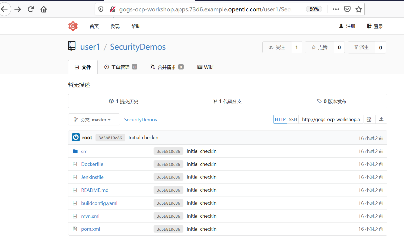
Task: Click 点赞 star button
Action: (x=320, y=47)
